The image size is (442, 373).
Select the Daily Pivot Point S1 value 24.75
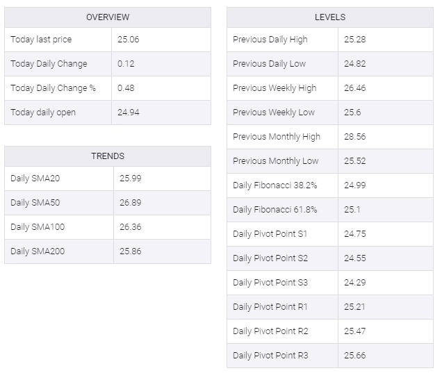click(355, 234)
